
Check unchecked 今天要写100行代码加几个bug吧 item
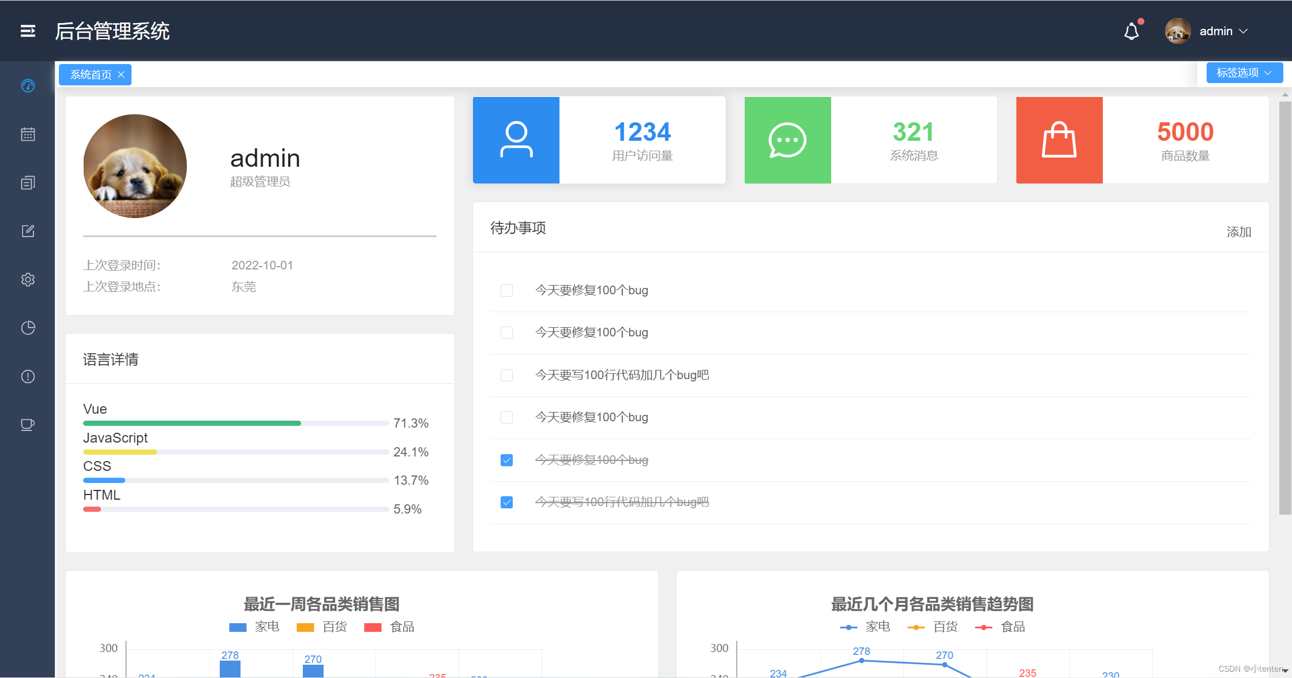coord(506,375)
